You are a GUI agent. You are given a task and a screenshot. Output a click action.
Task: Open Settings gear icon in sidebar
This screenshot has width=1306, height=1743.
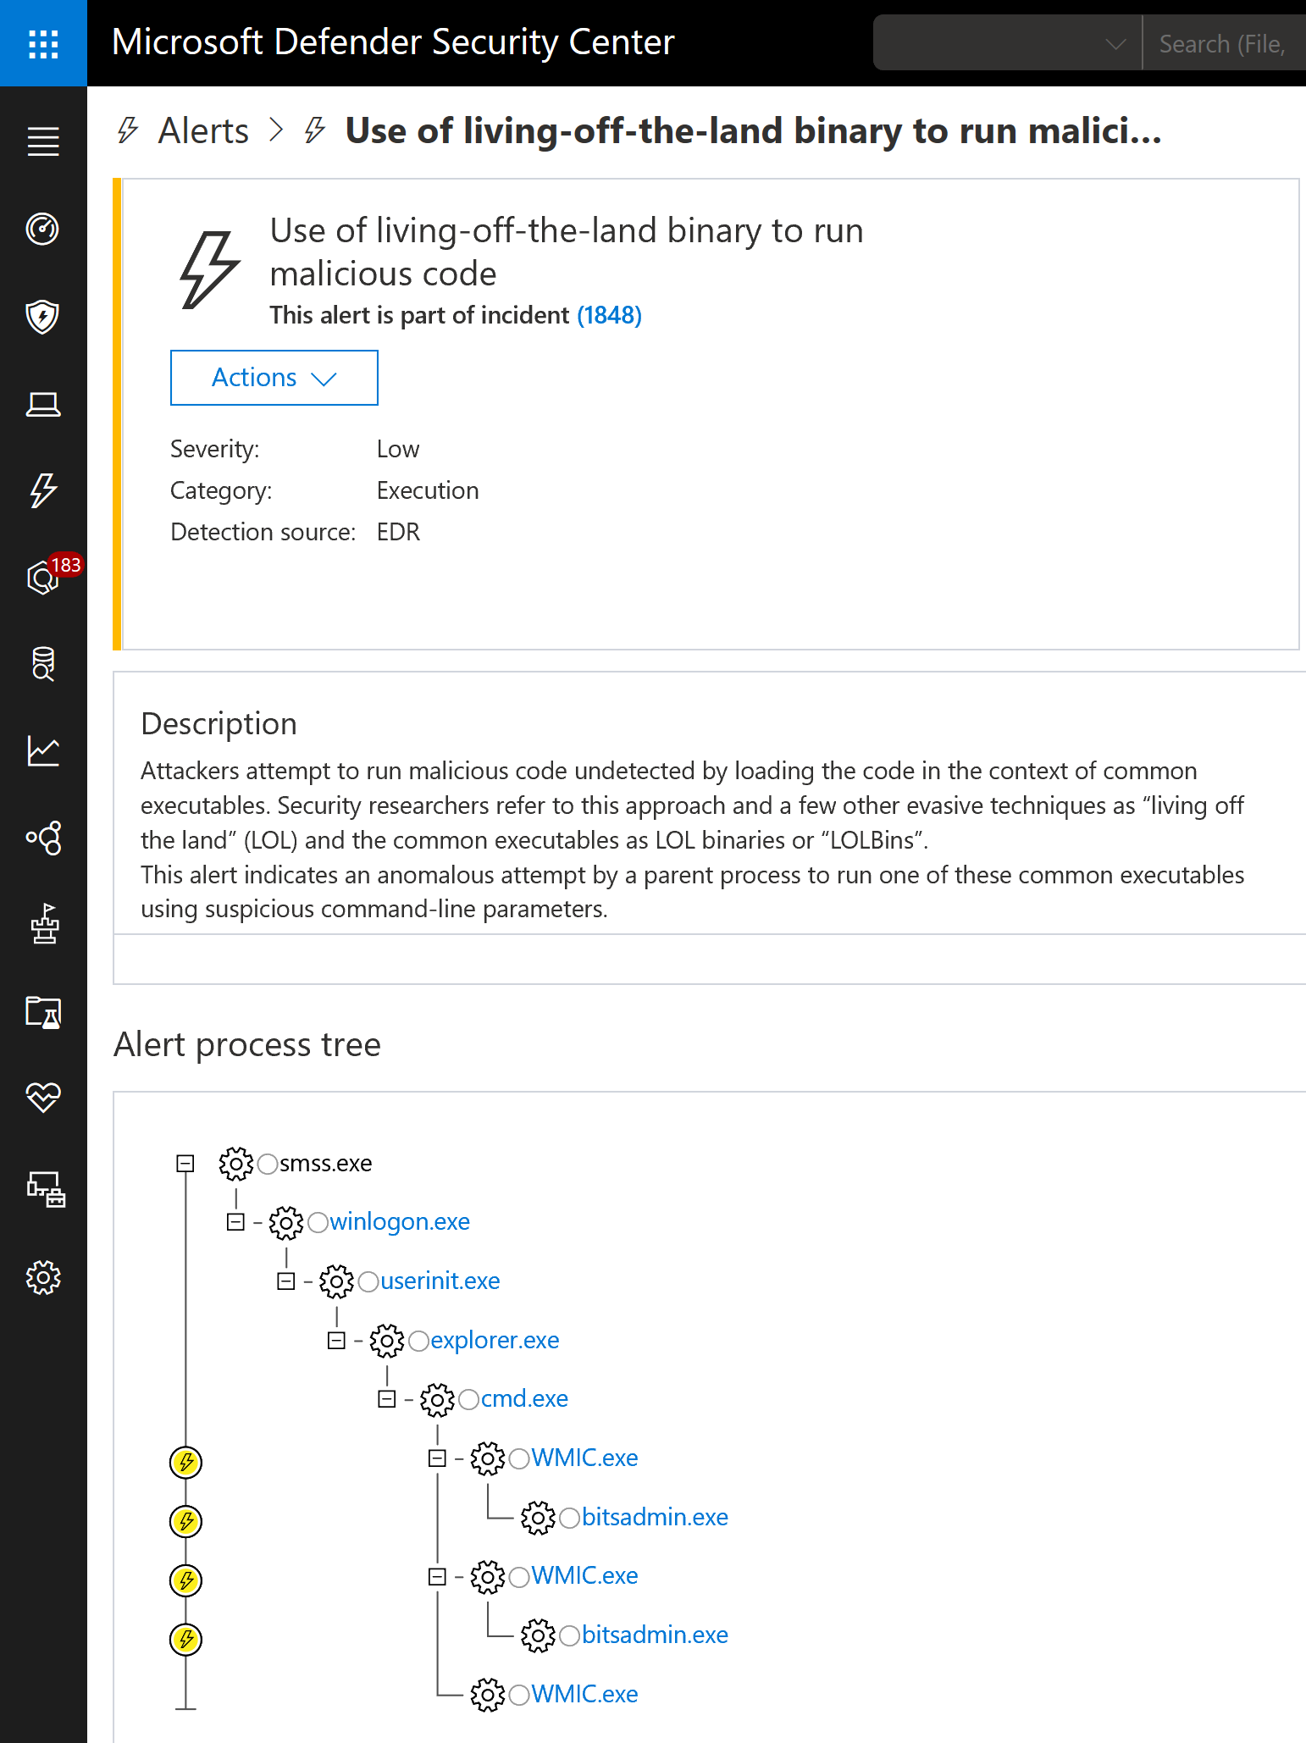click(43, 1277)
